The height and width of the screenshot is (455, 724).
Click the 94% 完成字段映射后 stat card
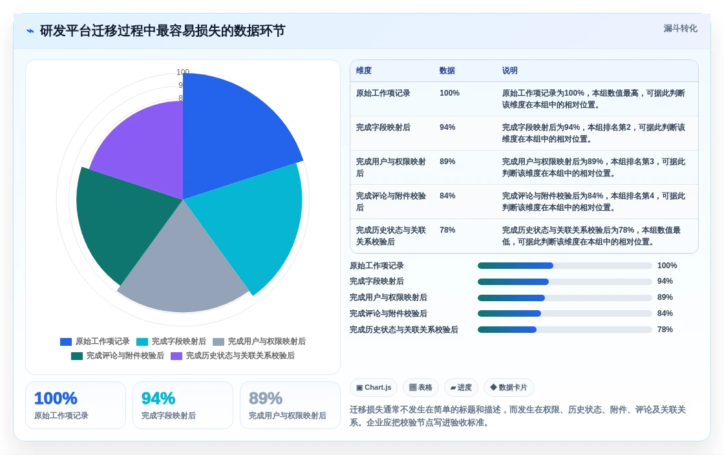[x=183, y=405]
